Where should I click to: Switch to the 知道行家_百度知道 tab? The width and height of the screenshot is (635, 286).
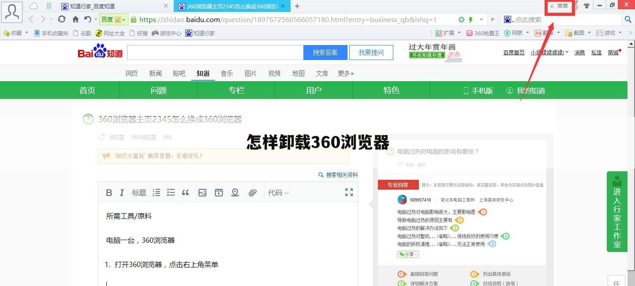click(x=92, y=6)
